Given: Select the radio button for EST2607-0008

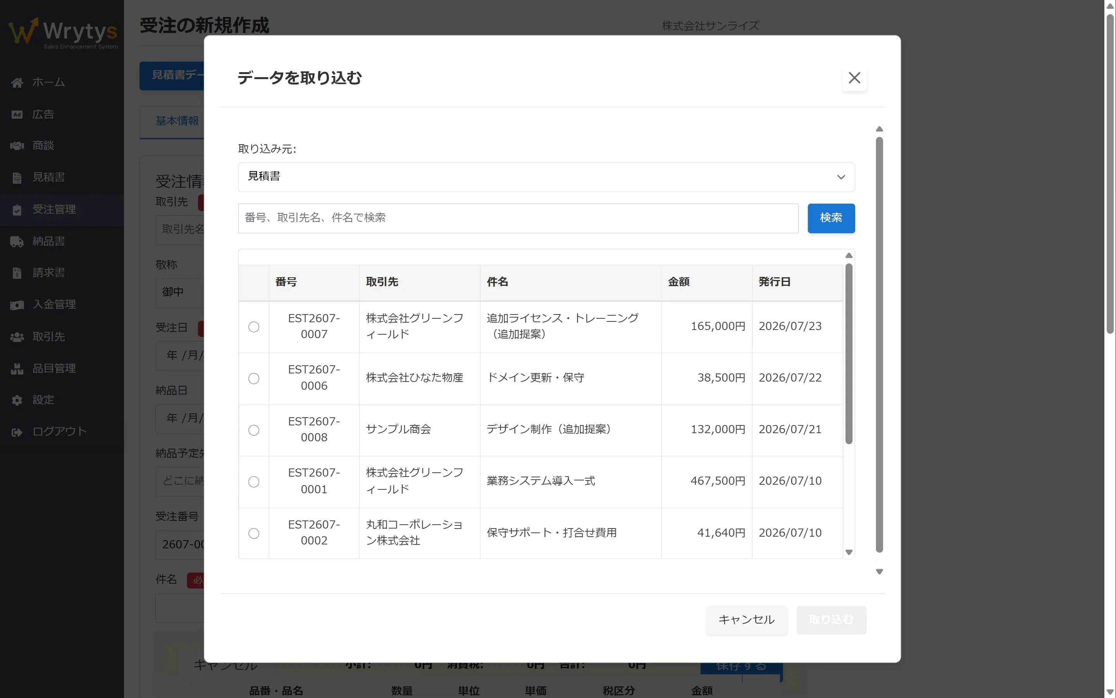Looking at the screenshot, I should tap(254, 430).
